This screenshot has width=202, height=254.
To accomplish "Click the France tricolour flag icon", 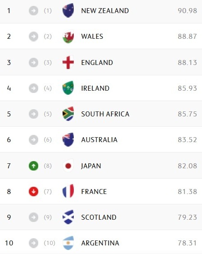I will click(68, 191).
